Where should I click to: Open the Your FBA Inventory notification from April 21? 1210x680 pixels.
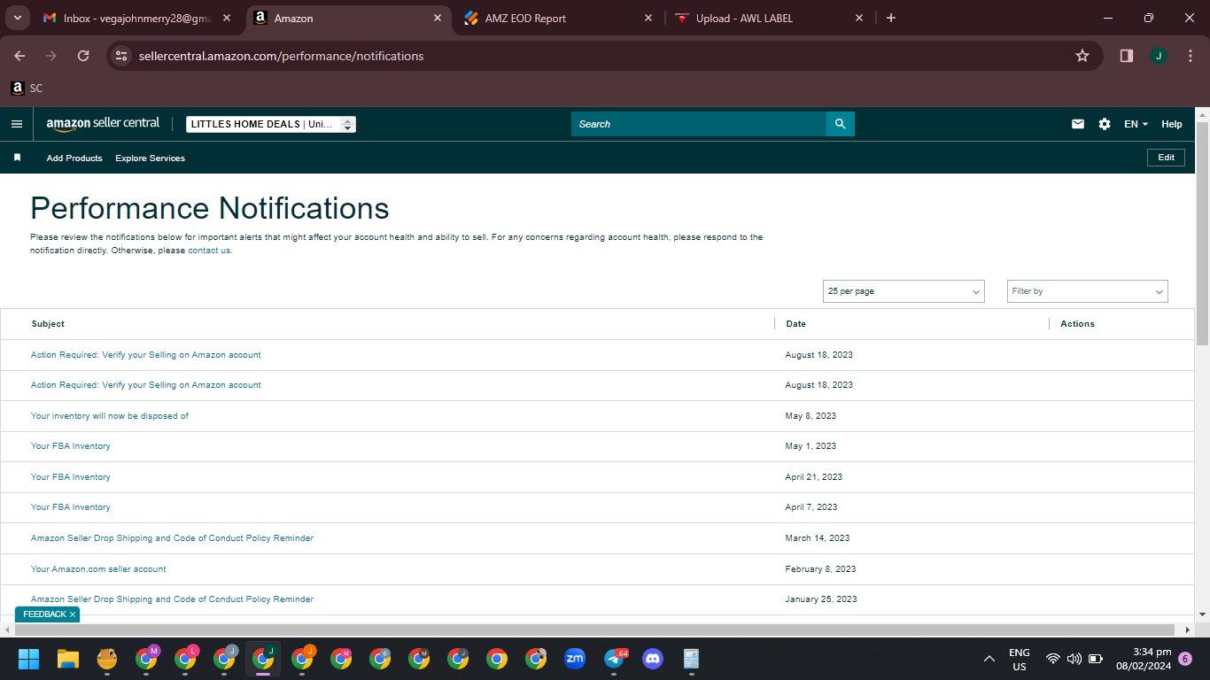tap(71, 476)
